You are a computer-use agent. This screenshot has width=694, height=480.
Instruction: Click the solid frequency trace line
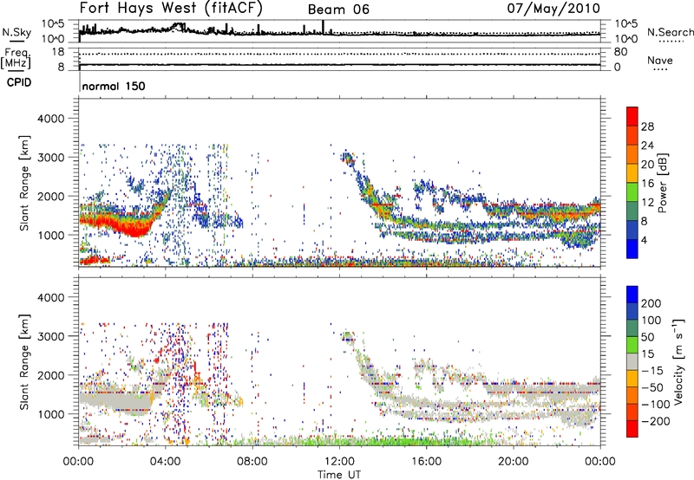(339, 65)
